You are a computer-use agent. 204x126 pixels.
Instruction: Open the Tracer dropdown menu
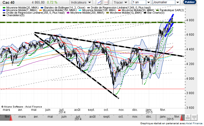[x=120, y=2]
